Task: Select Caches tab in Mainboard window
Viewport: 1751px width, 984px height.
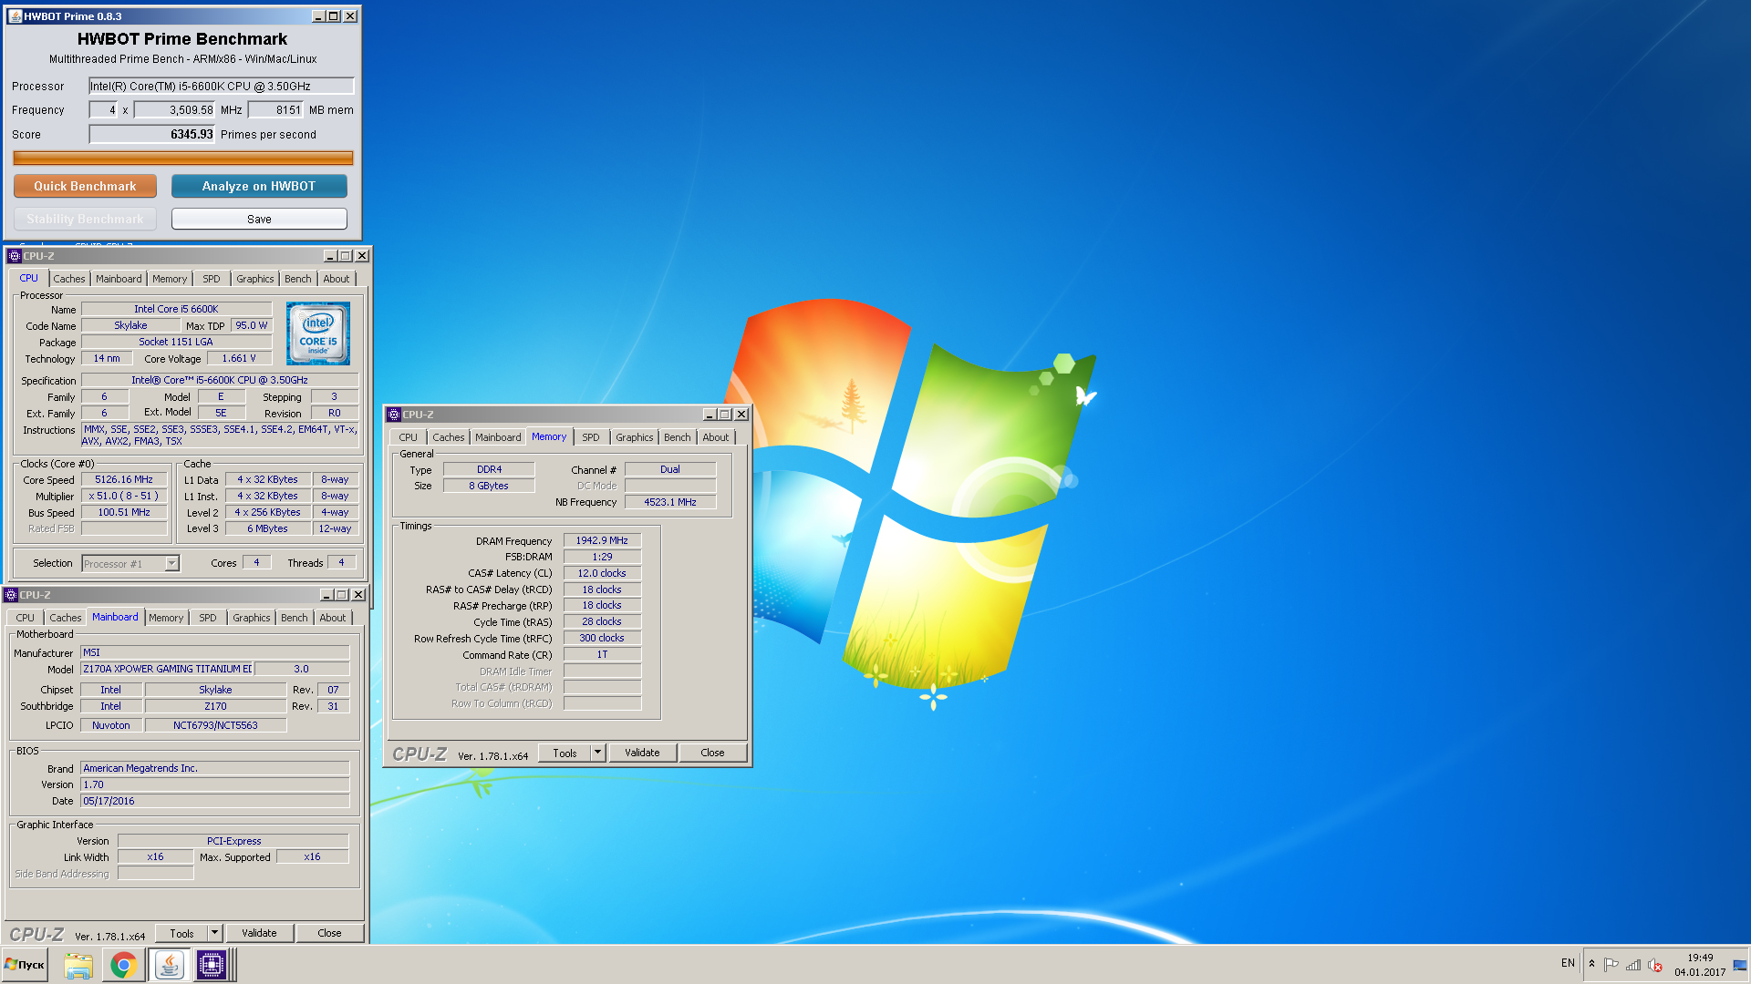Action: 66,618
